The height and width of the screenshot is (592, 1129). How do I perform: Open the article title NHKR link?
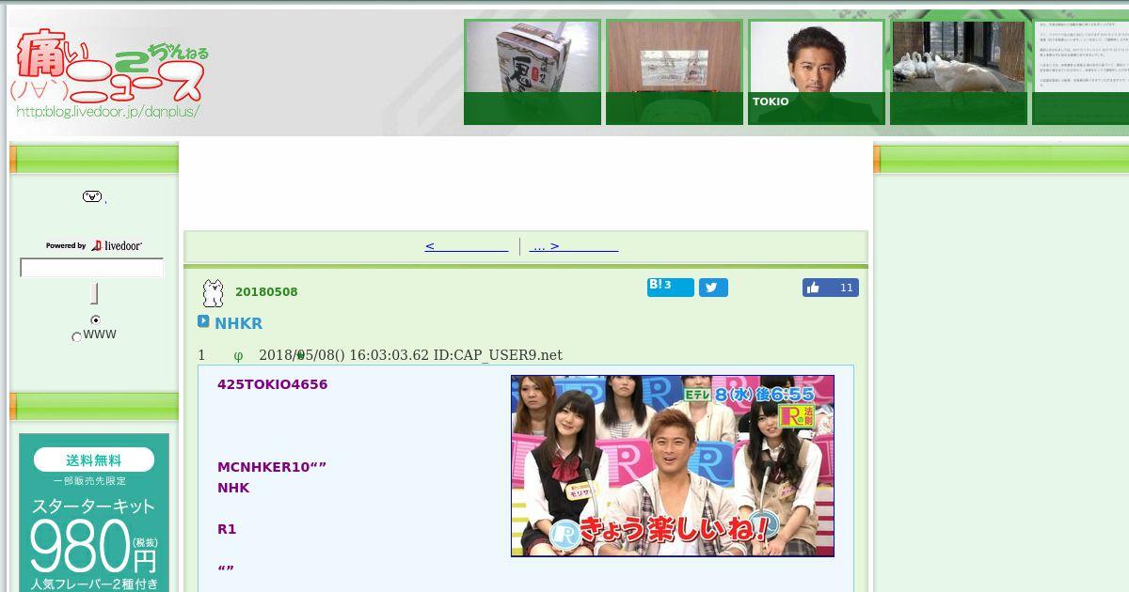238,323
